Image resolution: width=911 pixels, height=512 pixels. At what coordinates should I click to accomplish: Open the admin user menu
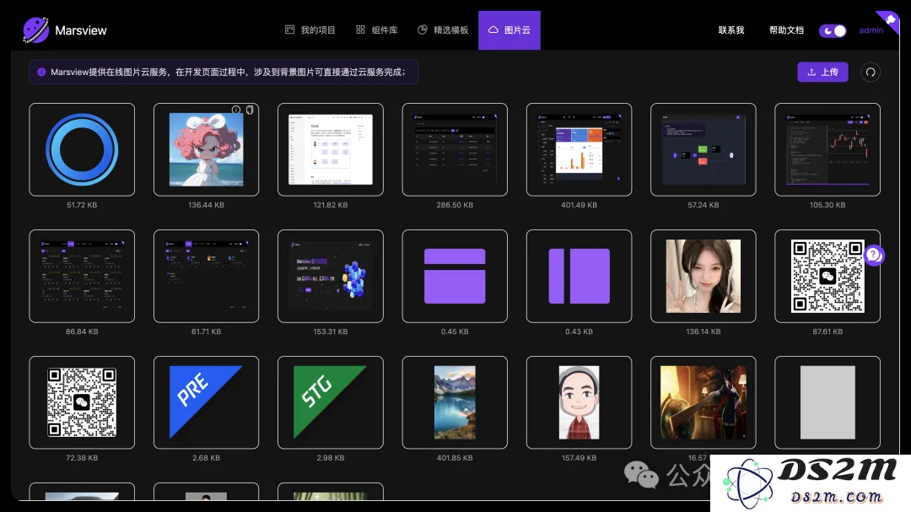[x=871, y=30]
